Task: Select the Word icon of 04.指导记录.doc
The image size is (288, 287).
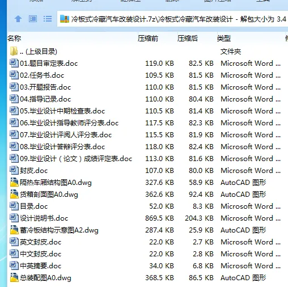Action: point(14,99)
